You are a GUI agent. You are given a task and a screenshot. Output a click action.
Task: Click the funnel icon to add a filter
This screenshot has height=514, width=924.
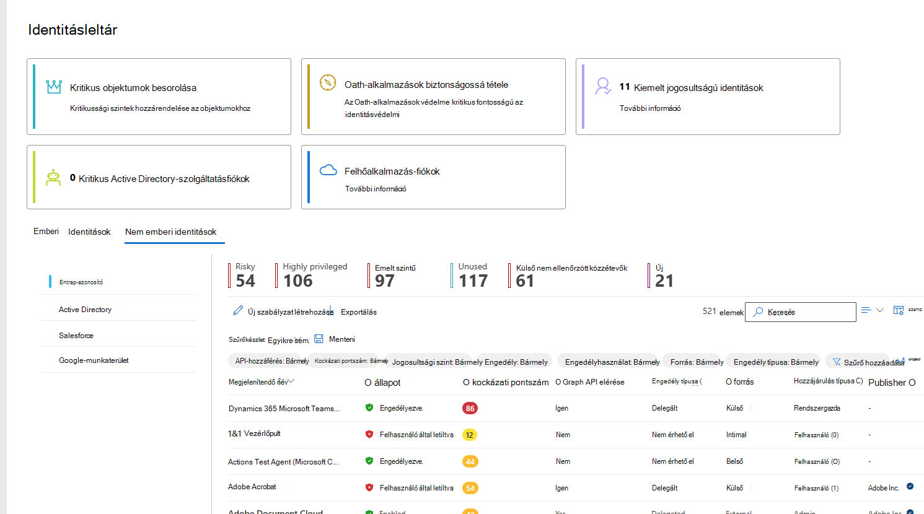837,362
